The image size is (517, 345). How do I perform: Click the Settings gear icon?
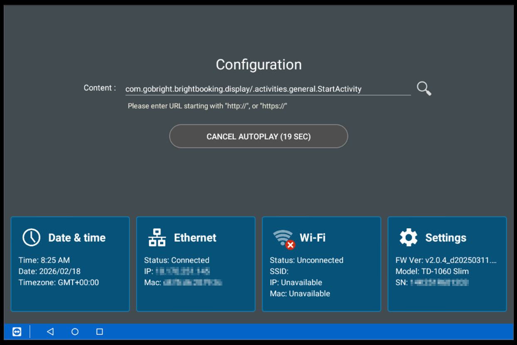408,237
